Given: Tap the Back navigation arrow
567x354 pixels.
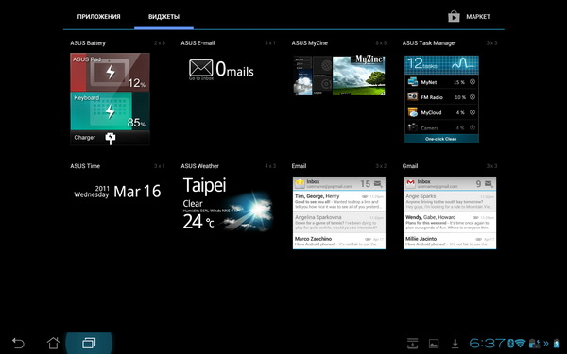Looking at the screenshot, I should click(x=18, y=343).
